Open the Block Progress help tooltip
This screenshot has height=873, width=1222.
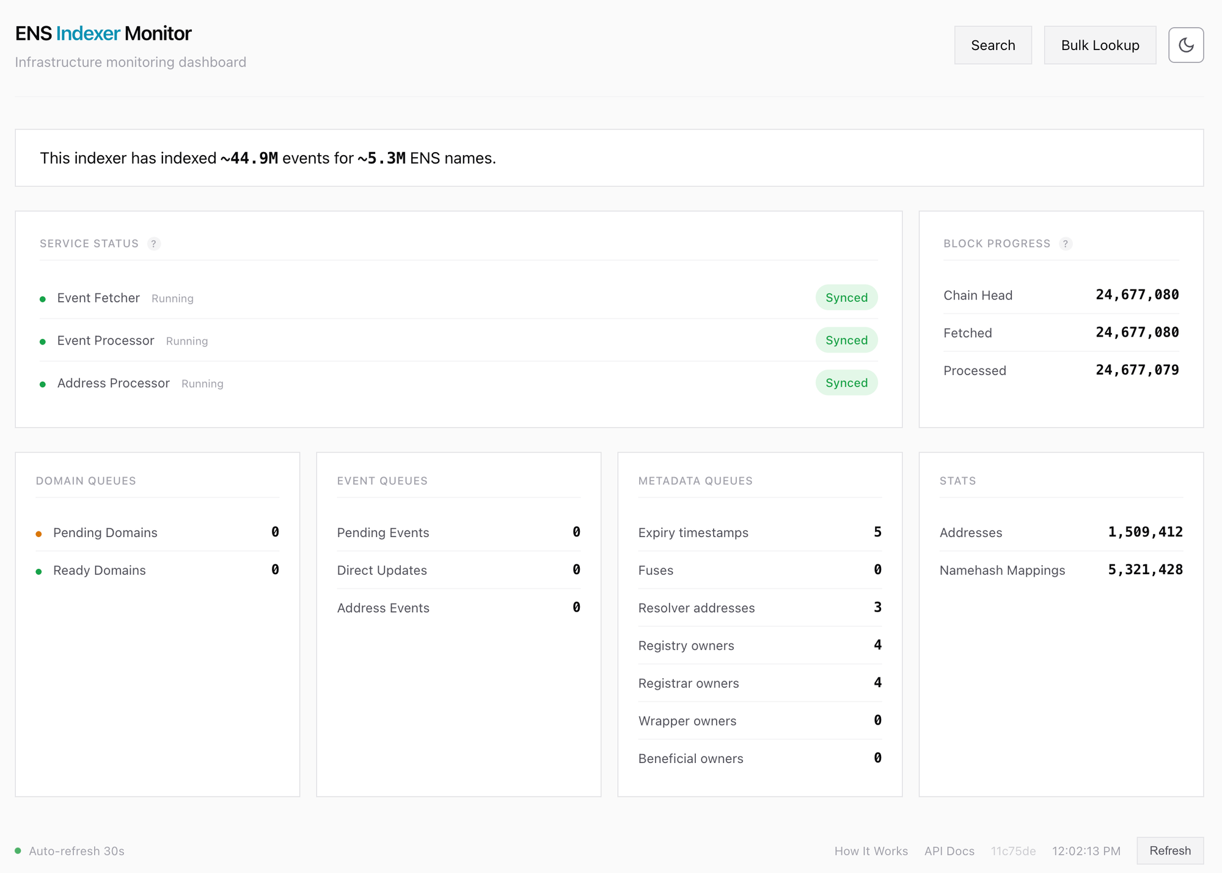click(x=1066, y=244)
